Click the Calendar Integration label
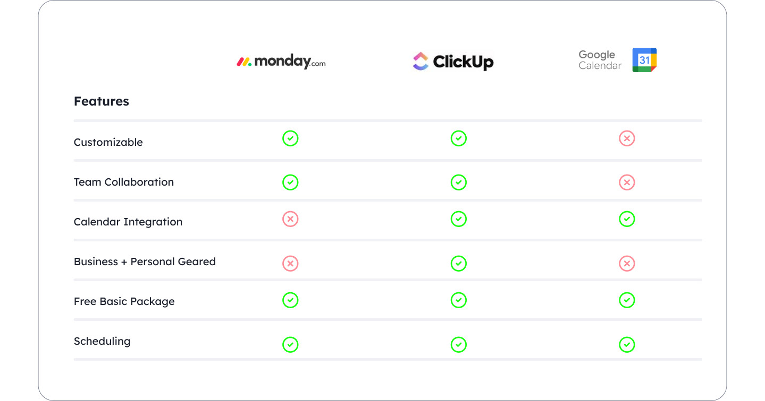The height and width of the screenshot is (401, 765). pyautogui.click(x=128, y=222)
